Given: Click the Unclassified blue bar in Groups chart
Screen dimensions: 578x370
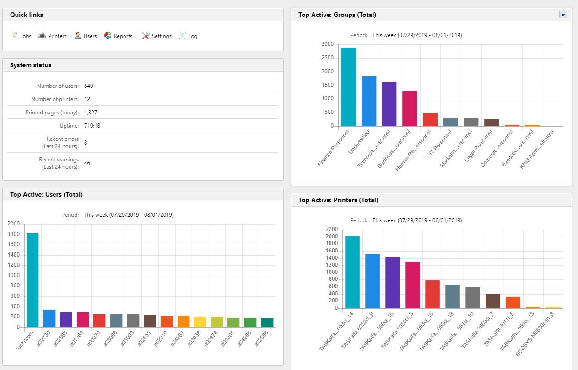Looking at the screenshot, I should click(x=369, y=101).
